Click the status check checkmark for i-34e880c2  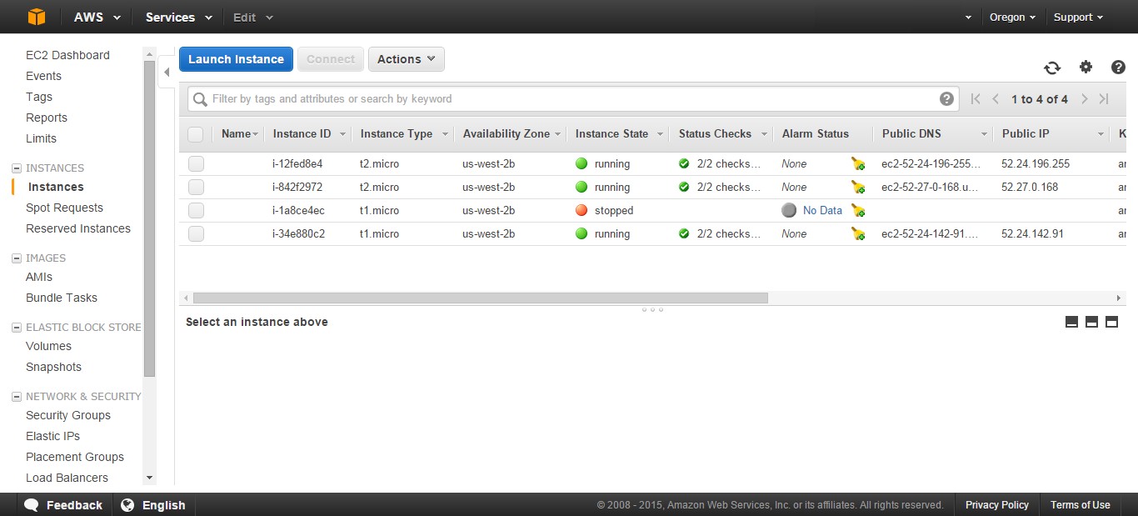(x=684, y=234)
